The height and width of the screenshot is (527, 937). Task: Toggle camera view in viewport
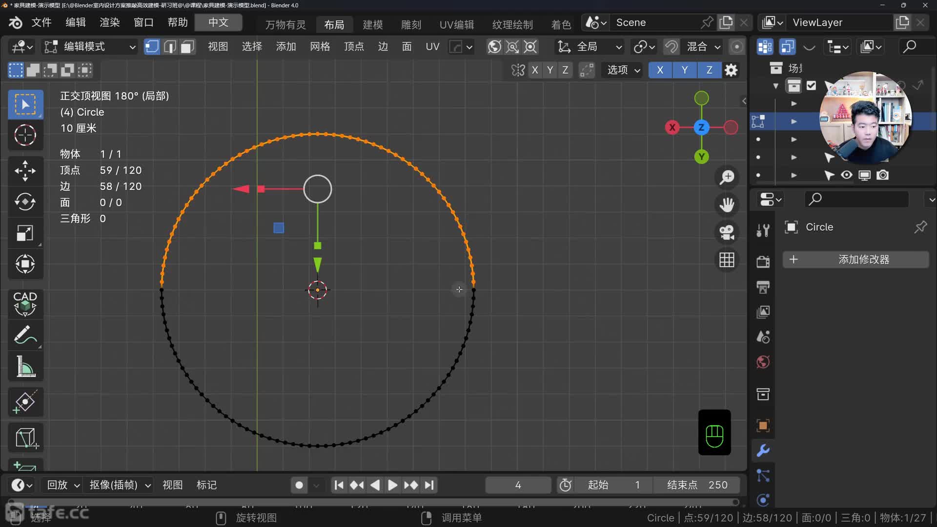(727, 232)
